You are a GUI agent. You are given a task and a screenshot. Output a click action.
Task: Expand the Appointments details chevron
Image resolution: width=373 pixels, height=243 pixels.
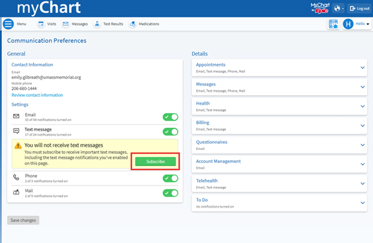tap(363, 67)
